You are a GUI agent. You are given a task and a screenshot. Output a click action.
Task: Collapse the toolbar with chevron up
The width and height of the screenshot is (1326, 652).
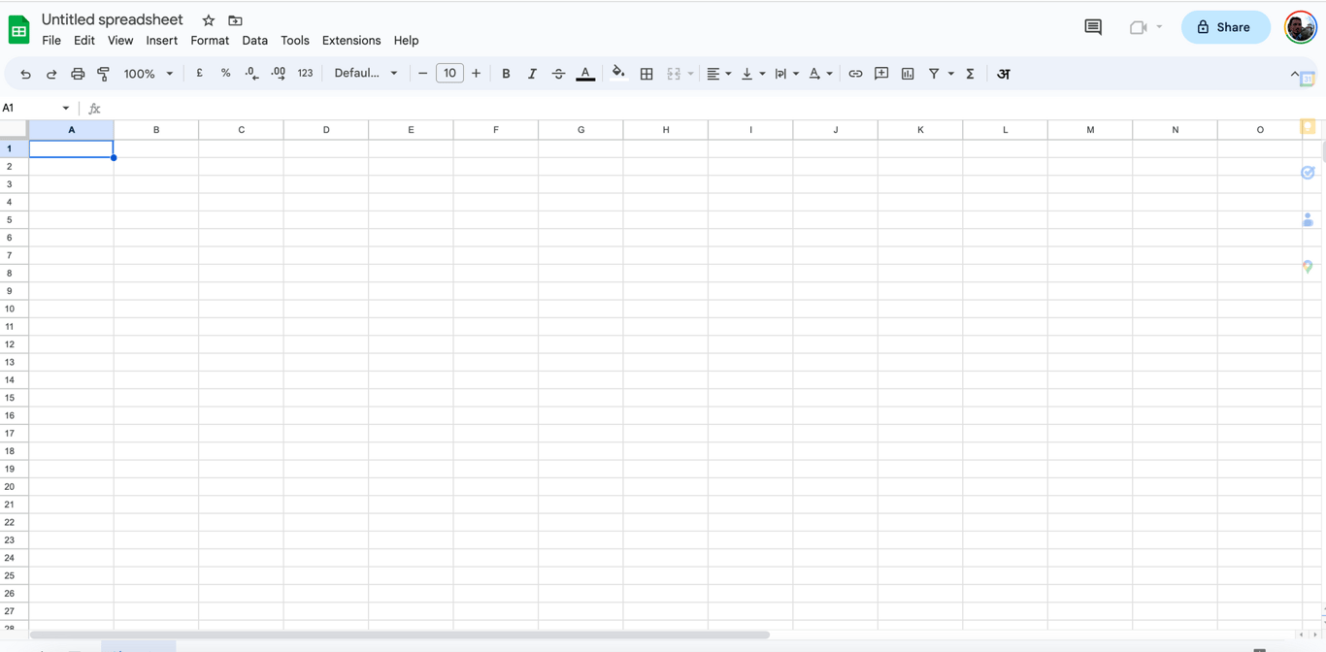[x=1294, y=74]
